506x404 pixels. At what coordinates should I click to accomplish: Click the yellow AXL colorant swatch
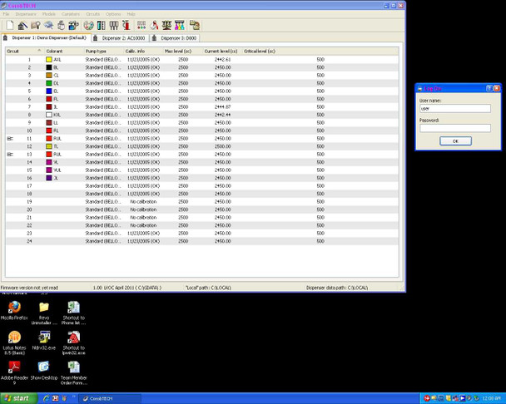pyautogui.click(x=49, y=59)
